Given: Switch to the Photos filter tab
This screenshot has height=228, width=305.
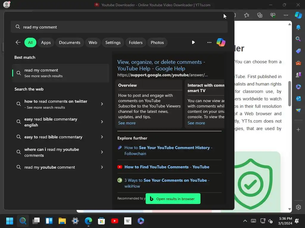Looking at the screenshot, I should (x=157, y=42).
